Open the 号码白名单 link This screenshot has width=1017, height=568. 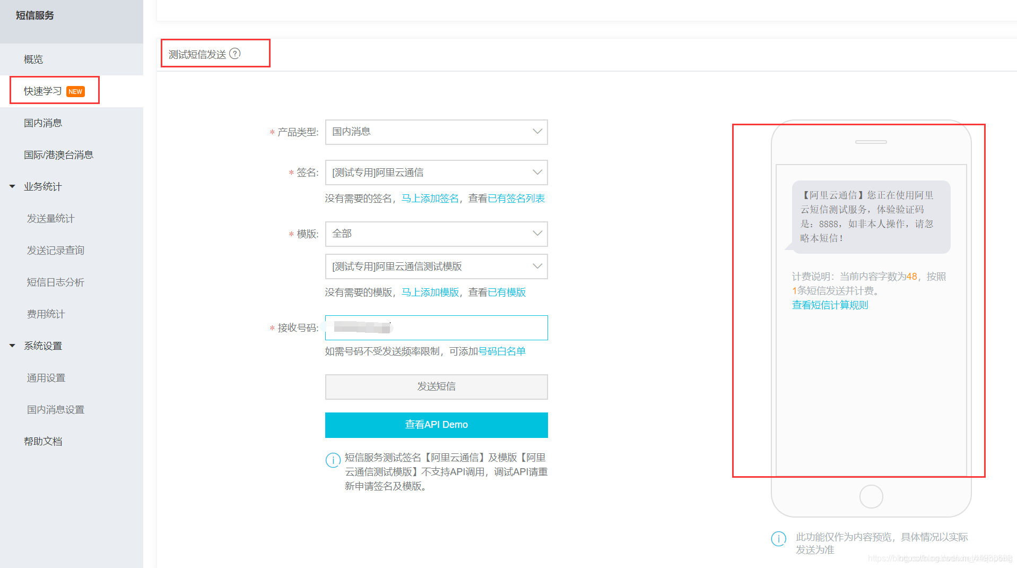pyautogui.click(x=502, y=351)
